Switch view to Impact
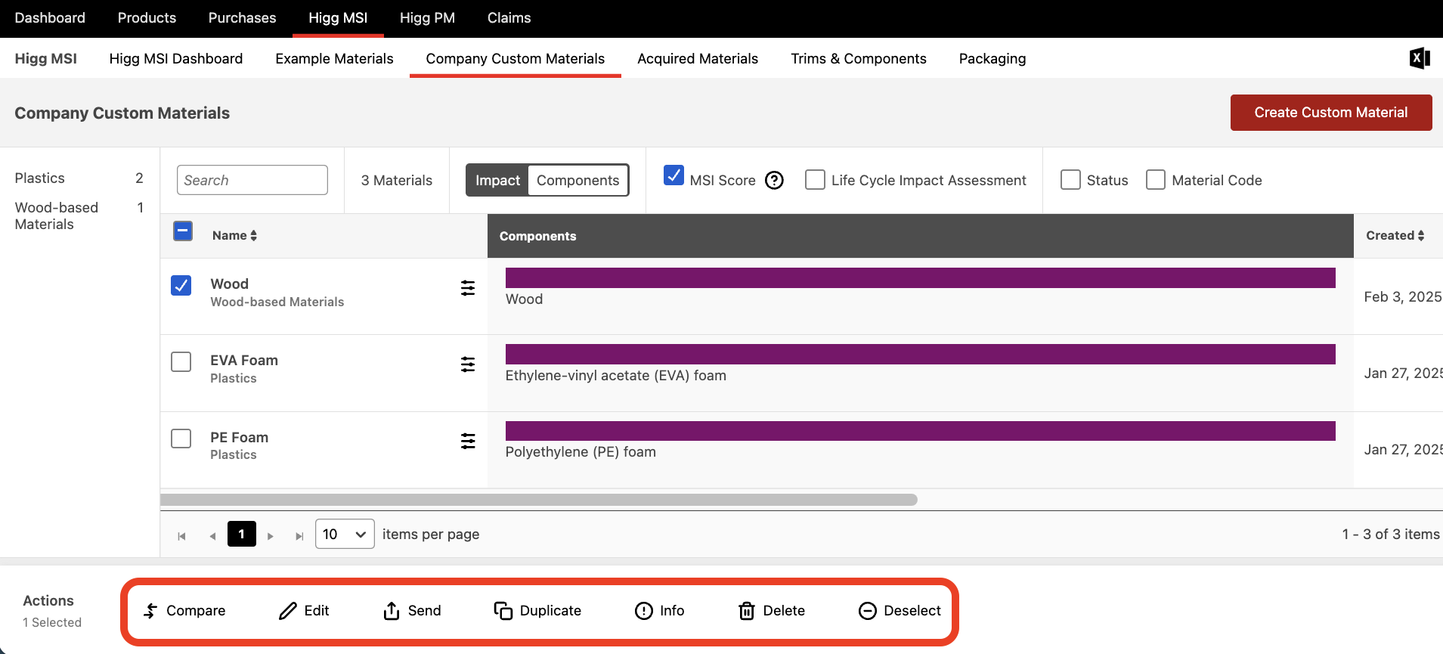Screen dimensions: 1443x654 497,180
